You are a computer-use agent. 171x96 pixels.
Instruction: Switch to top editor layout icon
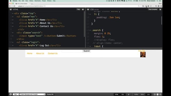[158, 94]
